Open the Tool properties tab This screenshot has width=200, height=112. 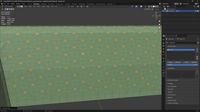163,40
